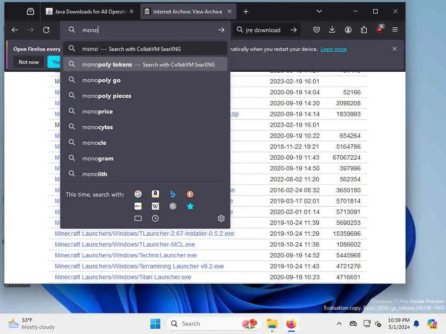
Task: Open the Copilot Preview icon in taskbar
Action: (x=432, y=324)
